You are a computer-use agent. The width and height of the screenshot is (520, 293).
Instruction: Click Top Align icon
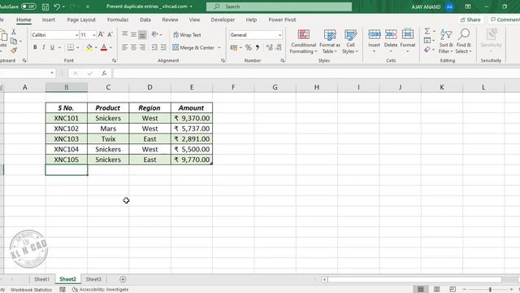point(124,34)
